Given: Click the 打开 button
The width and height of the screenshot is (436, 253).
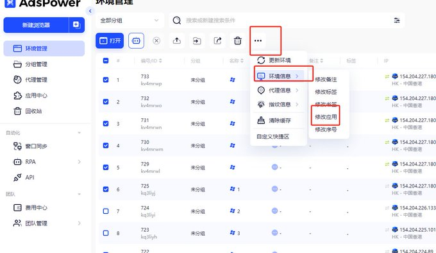Looking at the screenshot, I should (x=110, y=40).
